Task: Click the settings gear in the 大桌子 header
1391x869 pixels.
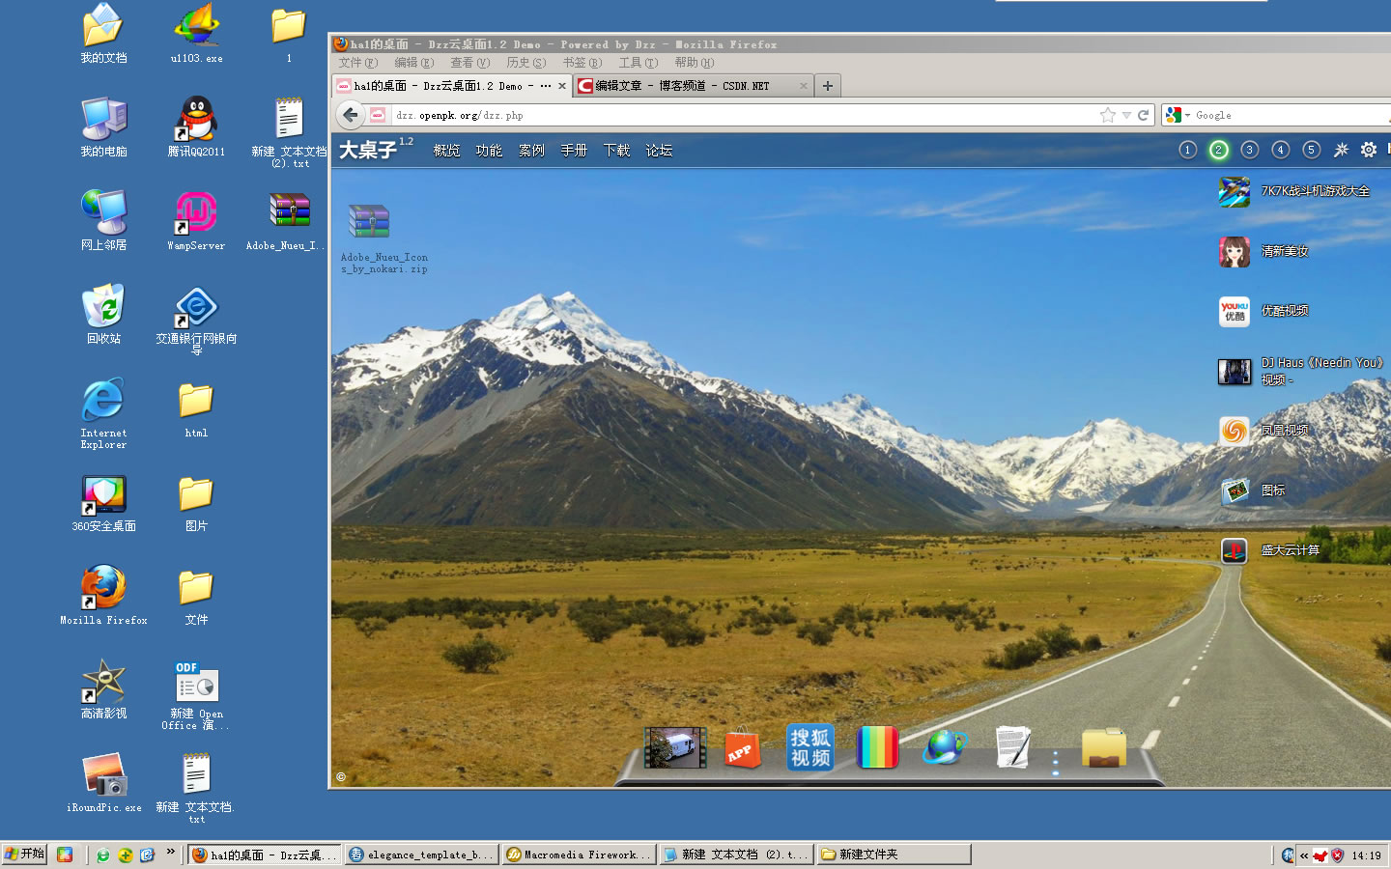Action: coord(1369,150)
